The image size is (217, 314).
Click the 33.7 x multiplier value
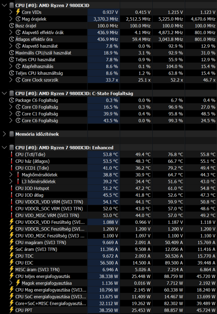(112, 80)
